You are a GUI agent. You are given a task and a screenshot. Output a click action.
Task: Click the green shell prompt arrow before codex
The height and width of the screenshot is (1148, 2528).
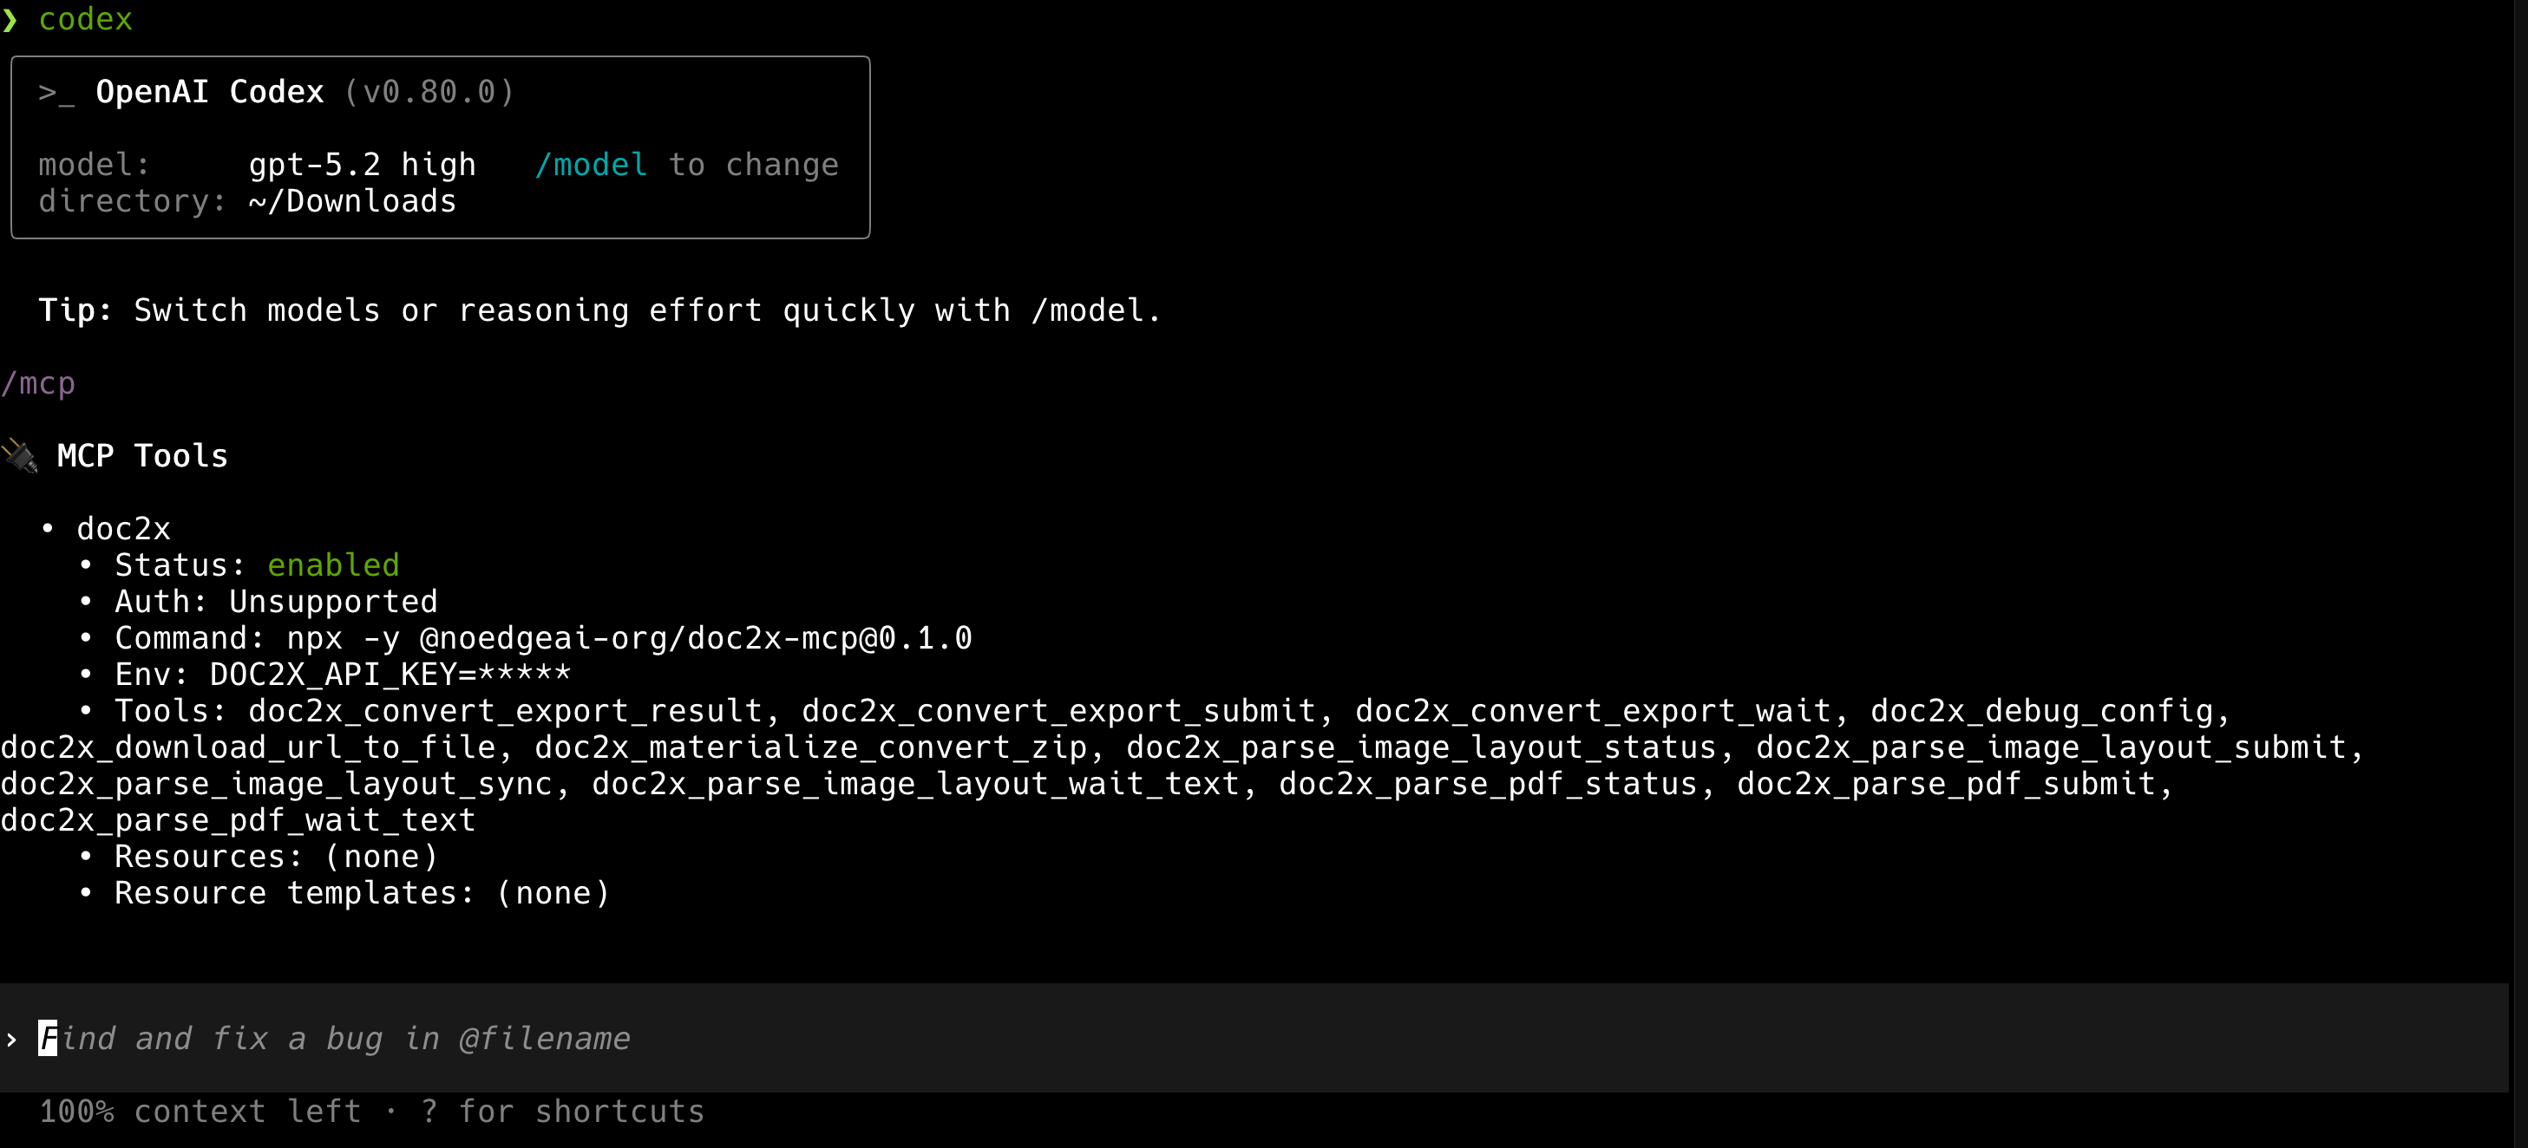10,20
